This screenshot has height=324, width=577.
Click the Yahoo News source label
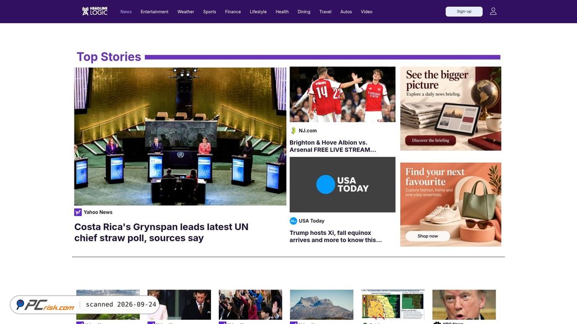pos(98,212)
